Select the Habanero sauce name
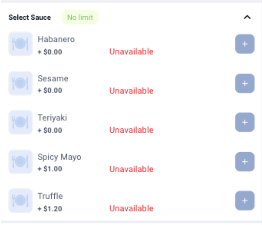The image size is (262, 225). click(x=56, y=39)
